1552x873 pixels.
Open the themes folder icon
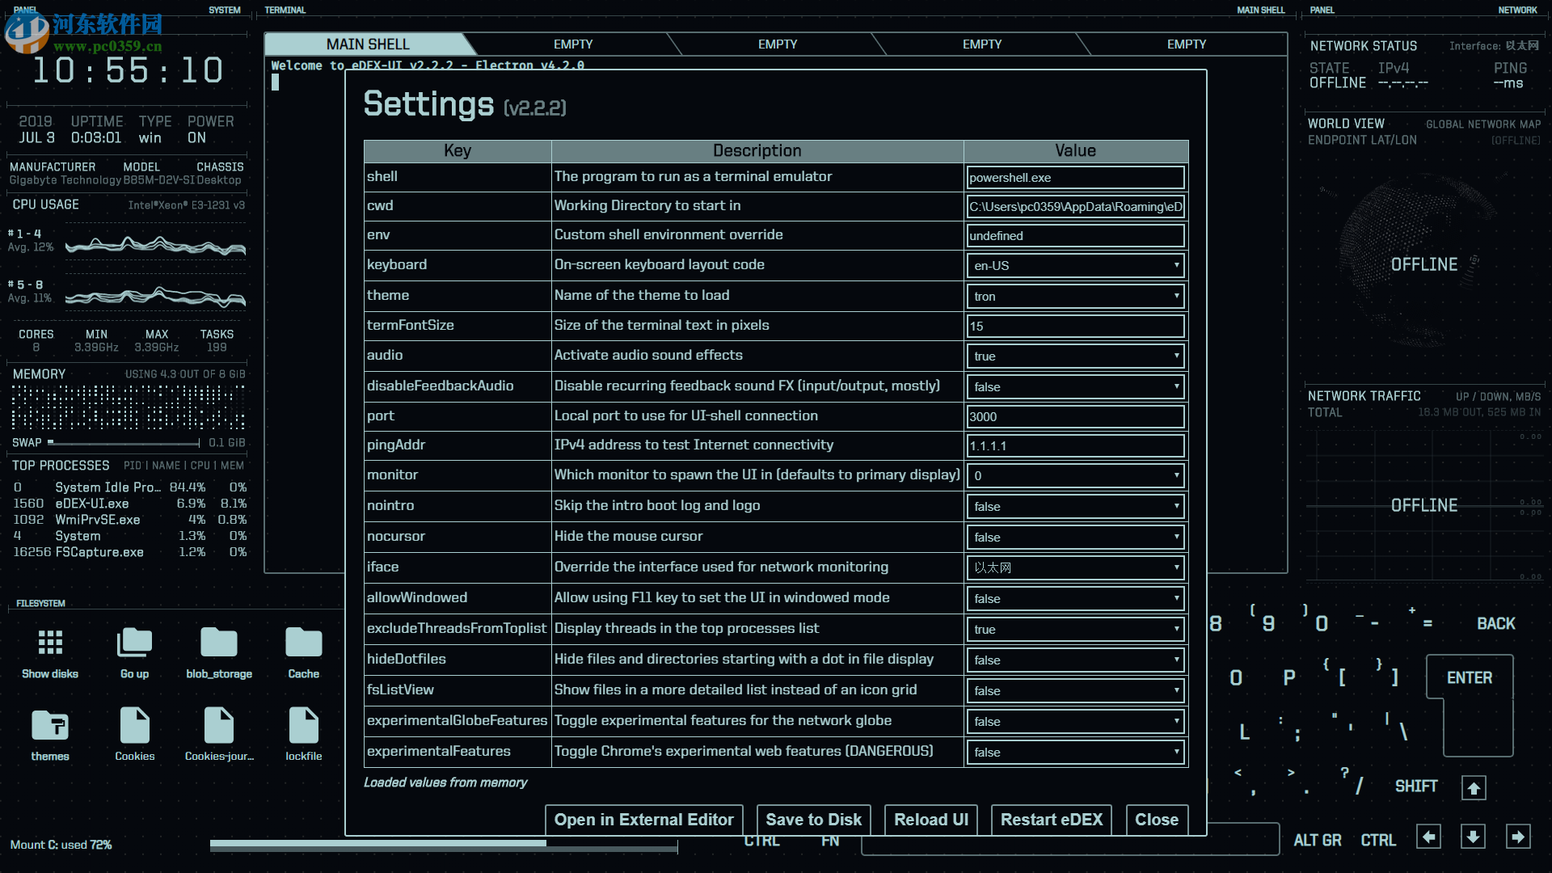[x=49, y=726]
